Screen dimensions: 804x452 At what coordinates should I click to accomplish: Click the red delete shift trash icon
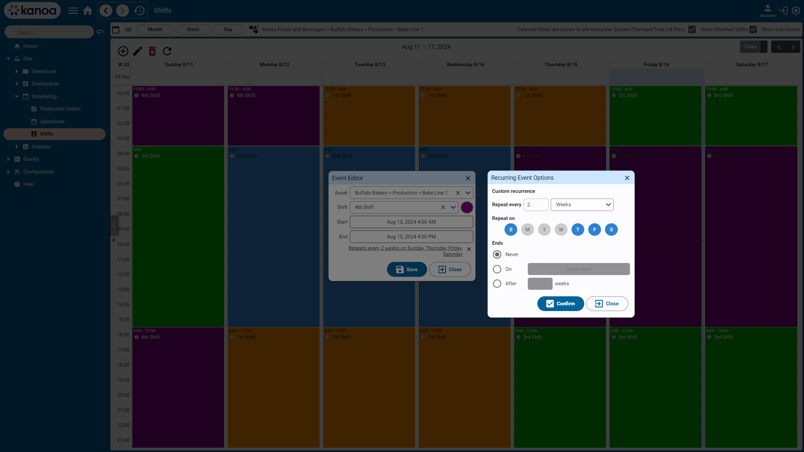[152, 51]
